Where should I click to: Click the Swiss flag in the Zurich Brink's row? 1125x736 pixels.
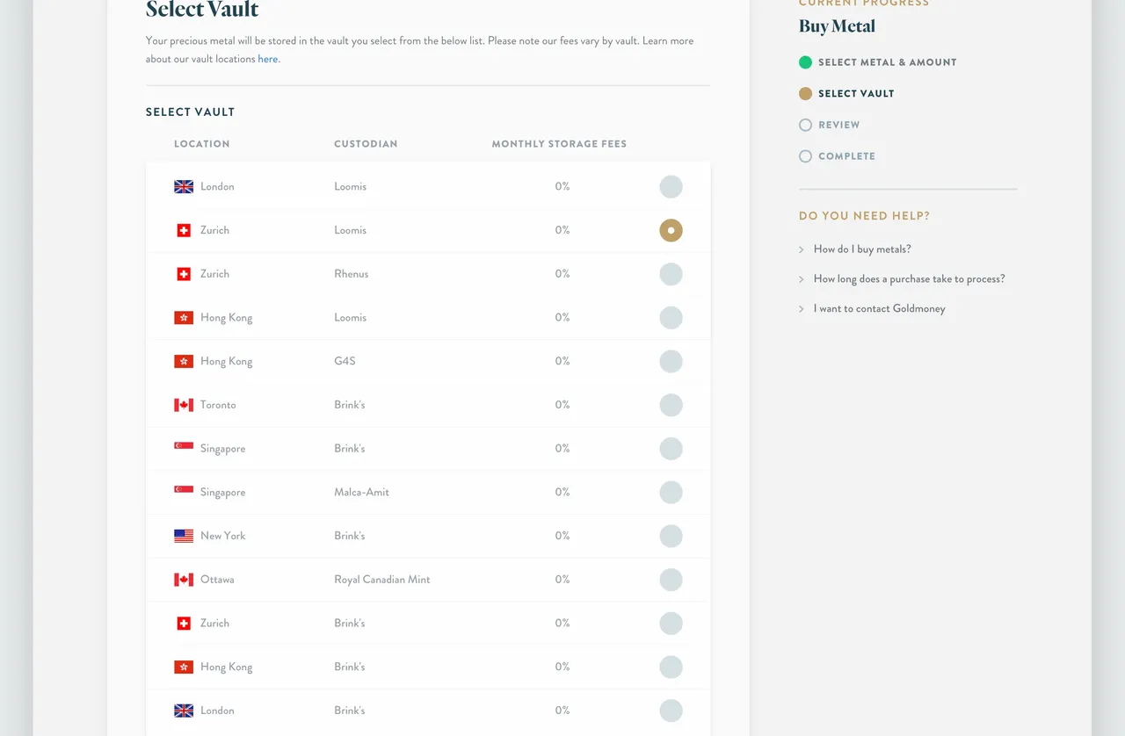tap(184, 624)
